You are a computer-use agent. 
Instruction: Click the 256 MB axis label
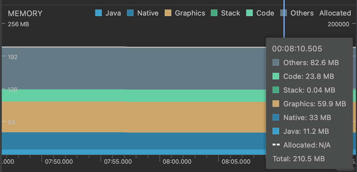pos(18,24)
